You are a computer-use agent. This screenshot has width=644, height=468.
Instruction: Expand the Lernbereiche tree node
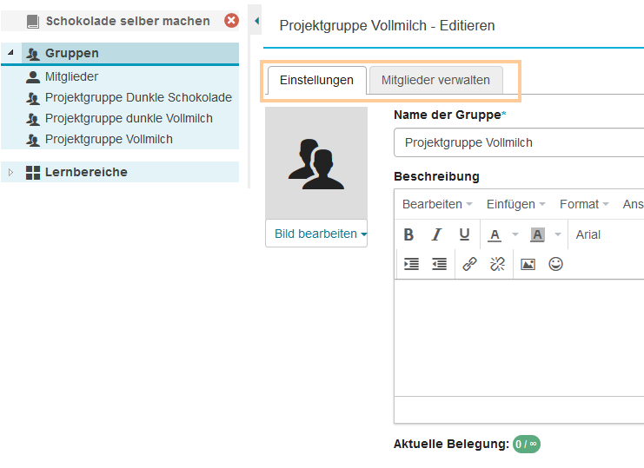(x=11, y=172)
